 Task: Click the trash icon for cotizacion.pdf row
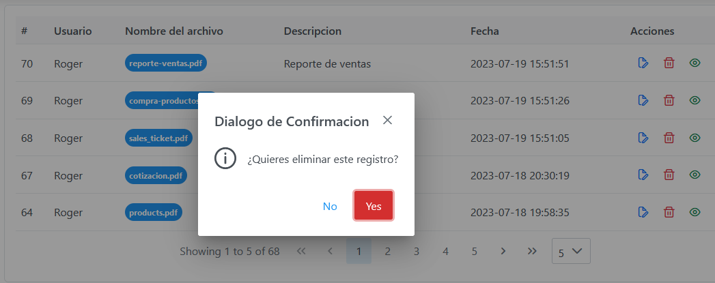pyautogui.click(x=669, y=175)
